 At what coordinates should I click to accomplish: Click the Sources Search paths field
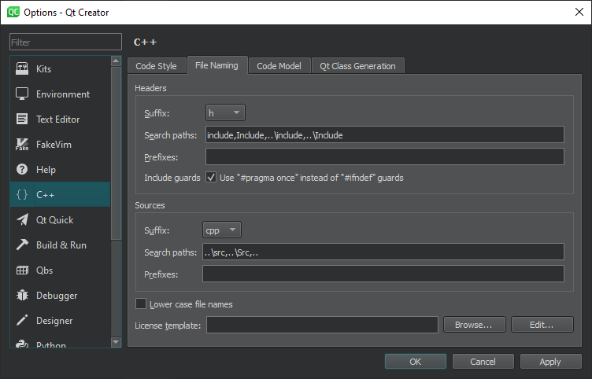coord(383,252)
